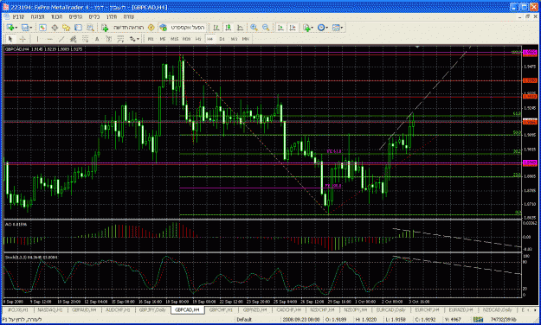This screenshot has height=325, width=541.
Task: Expand the Profiles dropdown arrow
Action: point(31,28)
